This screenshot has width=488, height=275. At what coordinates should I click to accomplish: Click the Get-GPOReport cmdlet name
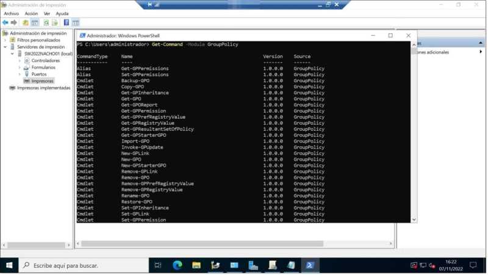[139, 105]
